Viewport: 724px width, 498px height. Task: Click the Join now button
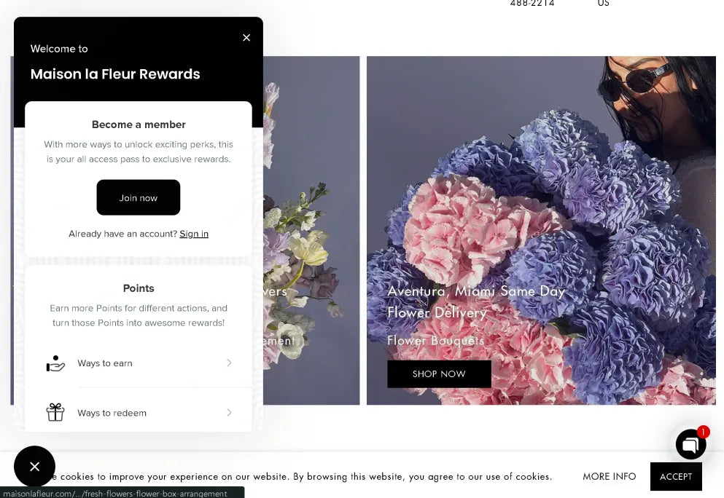pos(138,197)
